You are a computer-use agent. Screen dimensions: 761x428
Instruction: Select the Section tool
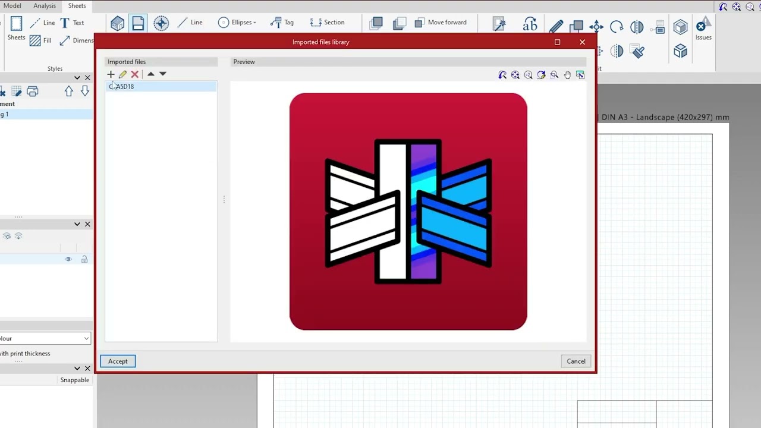pyautogui.click(x=327, y=23)
